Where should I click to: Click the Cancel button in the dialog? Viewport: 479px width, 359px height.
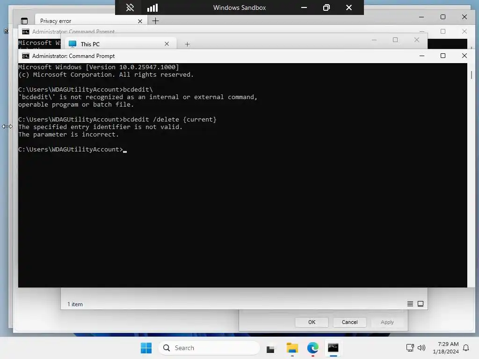(x=349, y=322)
